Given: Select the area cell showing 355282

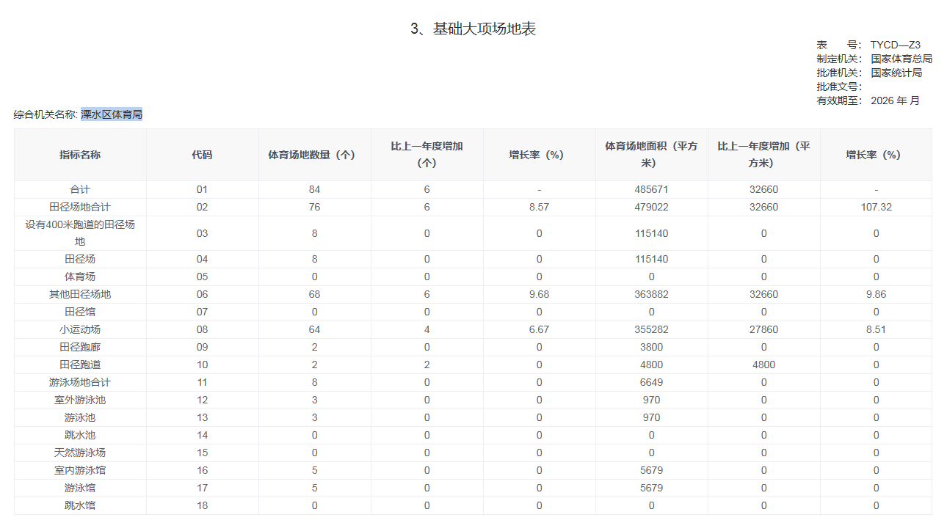Looking at the screenshot, I should 651,329.
